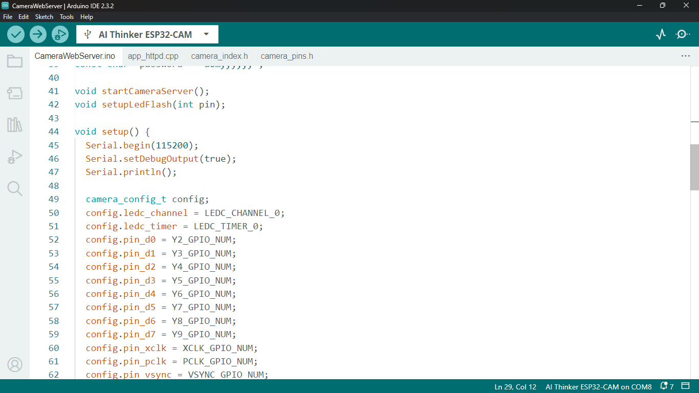Screen dimensions: 699x393
Task: Click line number 49 in gutter
Action: pos(54,199)
